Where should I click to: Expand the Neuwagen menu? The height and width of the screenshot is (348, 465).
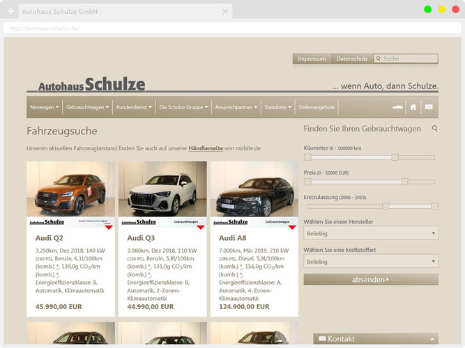tap(45, 107)
